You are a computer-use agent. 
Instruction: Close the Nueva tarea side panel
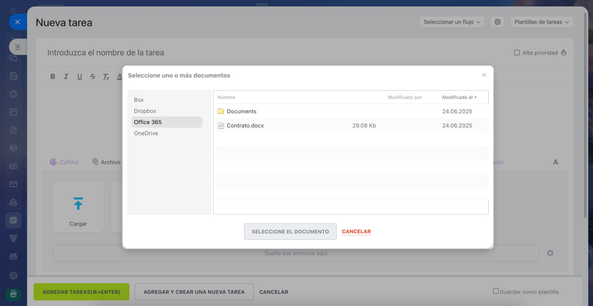point(18,22)
